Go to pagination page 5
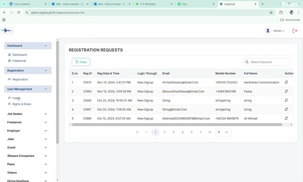Image resolution: width=303 pixels, height=182 pixels. pyautogui.click(x=192, y=132)
